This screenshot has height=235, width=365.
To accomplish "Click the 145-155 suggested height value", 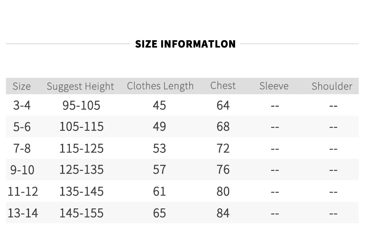I will pyautogui.click(x=81, y=213).
